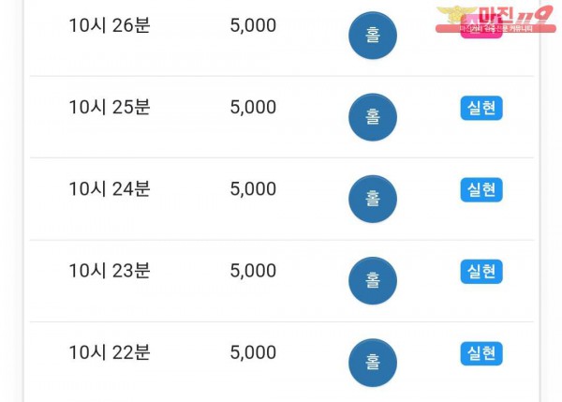Select the 10시 22분 time label

110,352
